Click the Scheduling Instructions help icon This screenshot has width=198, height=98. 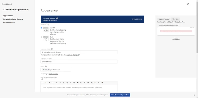(x=42, y=79)
